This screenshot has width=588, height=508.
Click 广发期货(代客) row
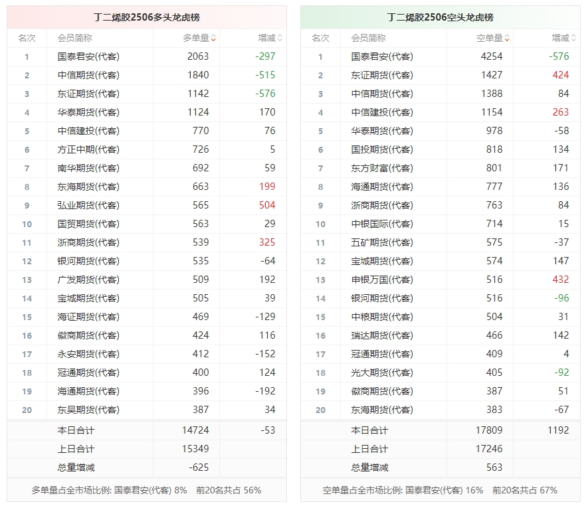(147, 280)
